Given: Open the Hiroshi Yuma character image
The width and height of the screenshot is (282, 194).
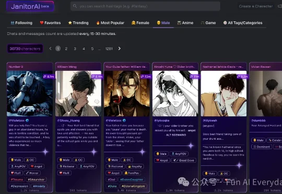Looking at the screenshot, I should [x=175, y=93].
